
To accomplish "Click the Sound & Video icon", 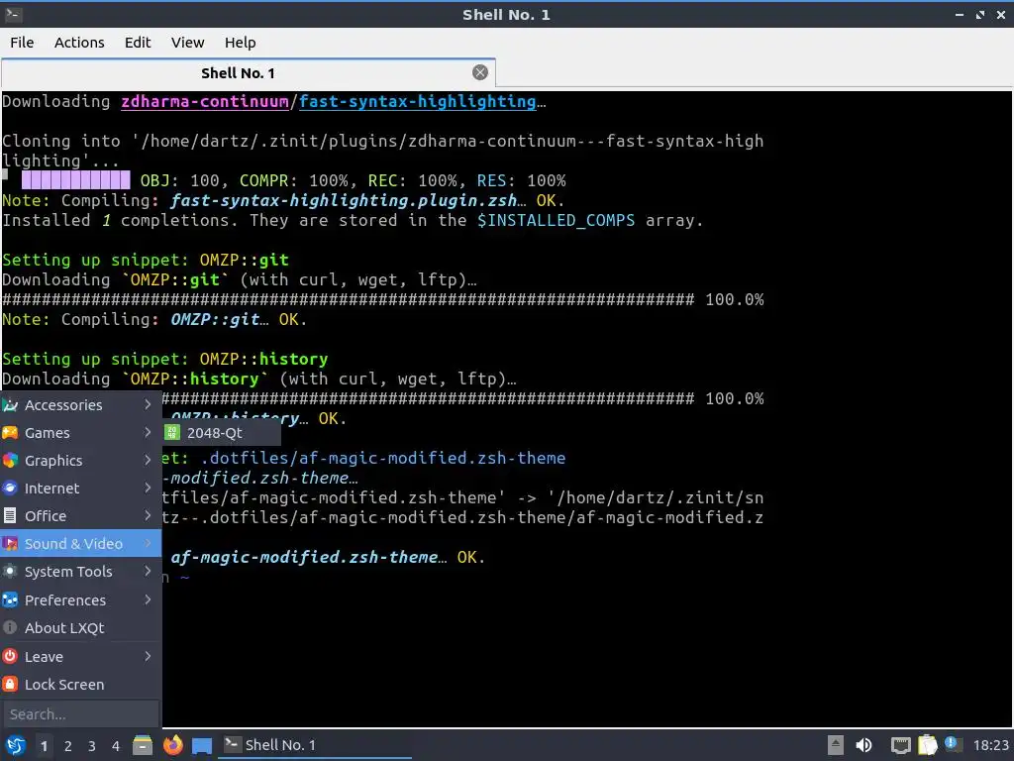I will pyautogui.click(x=10, y=544).
